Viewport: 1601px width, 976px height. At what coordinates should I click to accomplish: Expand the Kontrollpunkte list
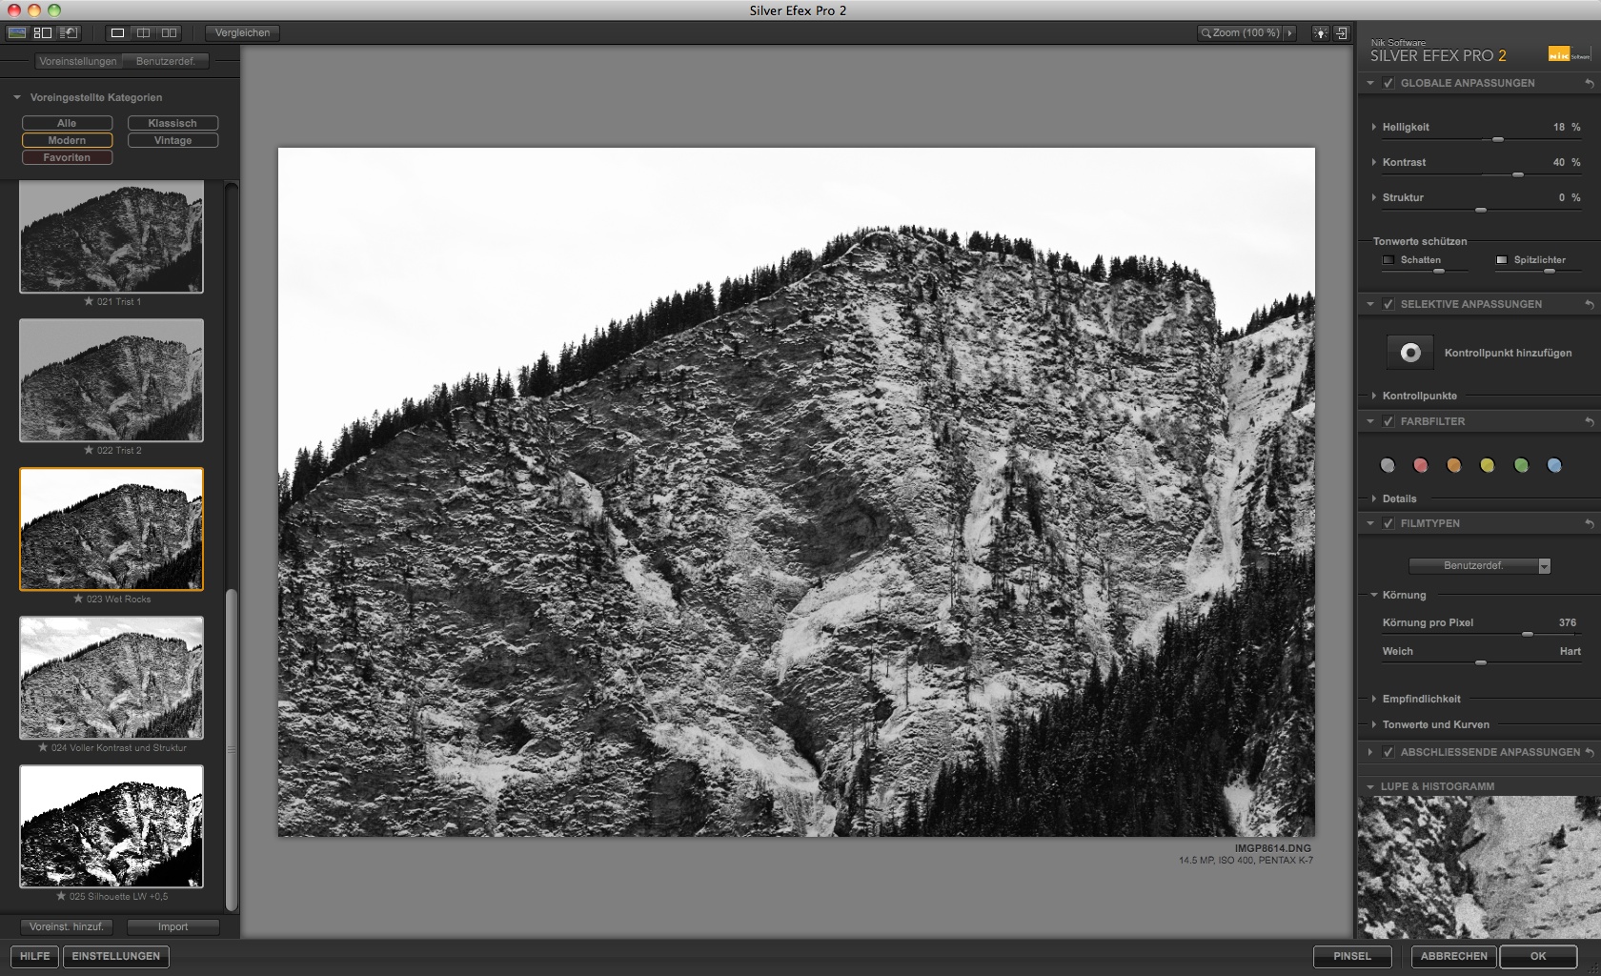click(x=1373, y=396)
